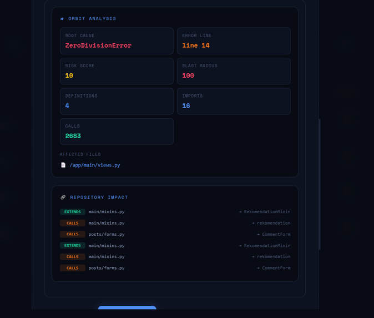Screen dimensions: 374x318
Task: Click the 'ROOT CAUSE' label
Action: [x=80, y=36]
